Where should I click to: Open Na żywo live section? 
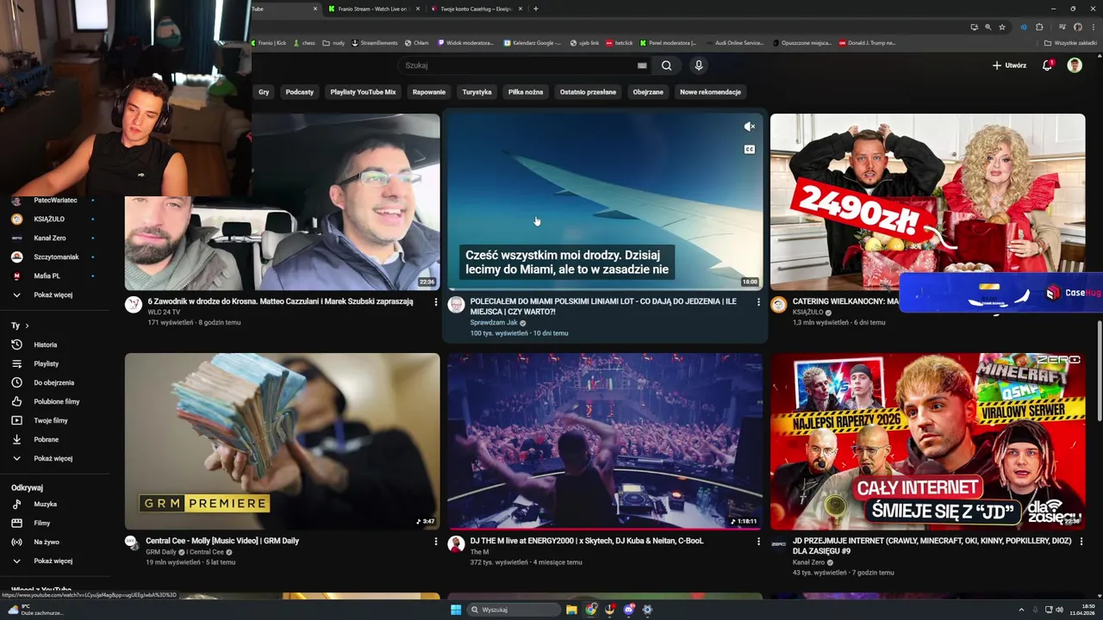(x=47, y=542)
